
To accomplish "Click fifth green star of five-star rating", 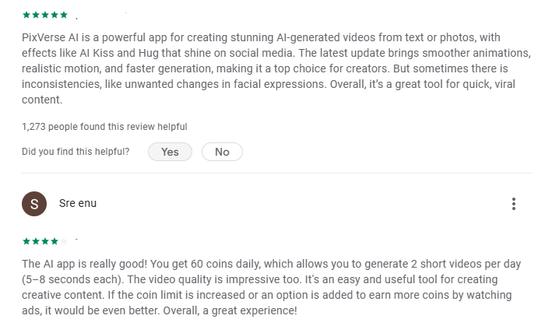I will tap(64, 15).
